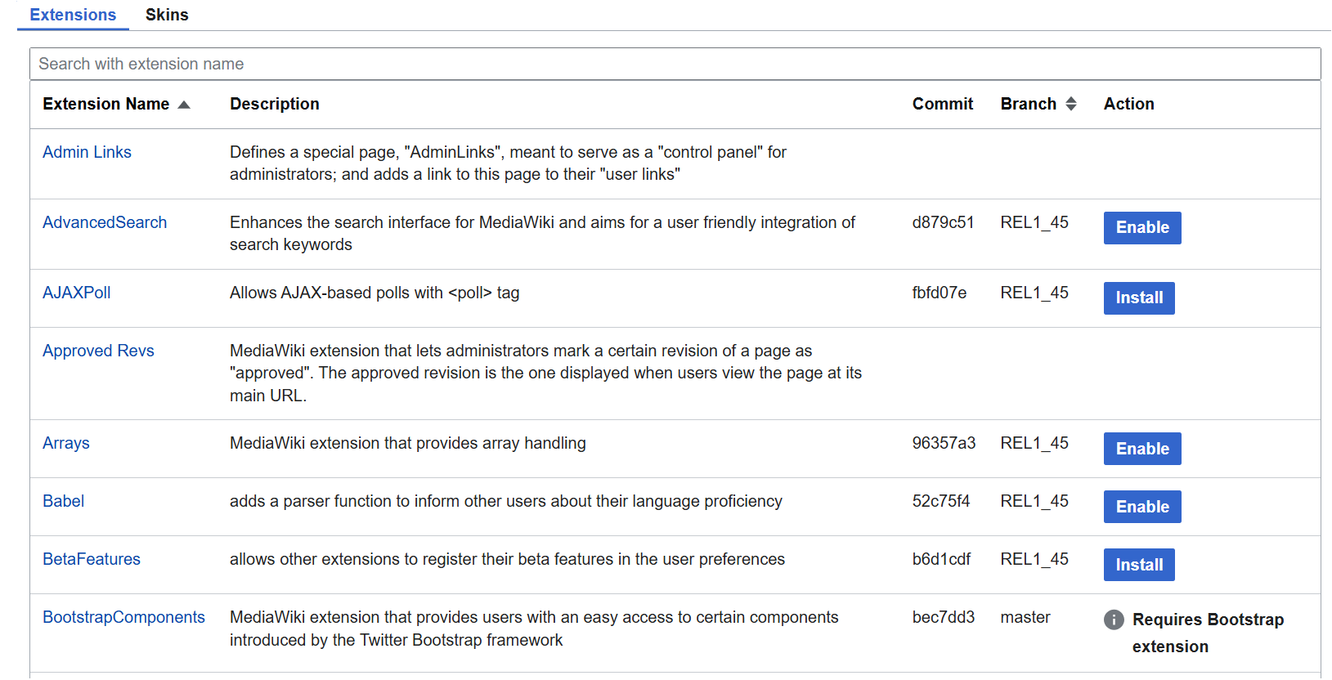1332x680 pixels.
Task: Click the Description column header
Action: (x=275, y=104)
